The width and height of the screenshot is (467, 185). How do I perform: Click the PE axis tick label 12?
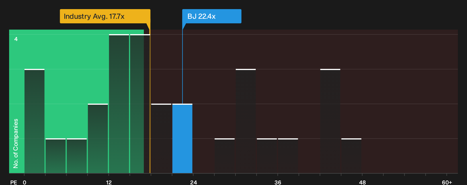tap(109, 182)
